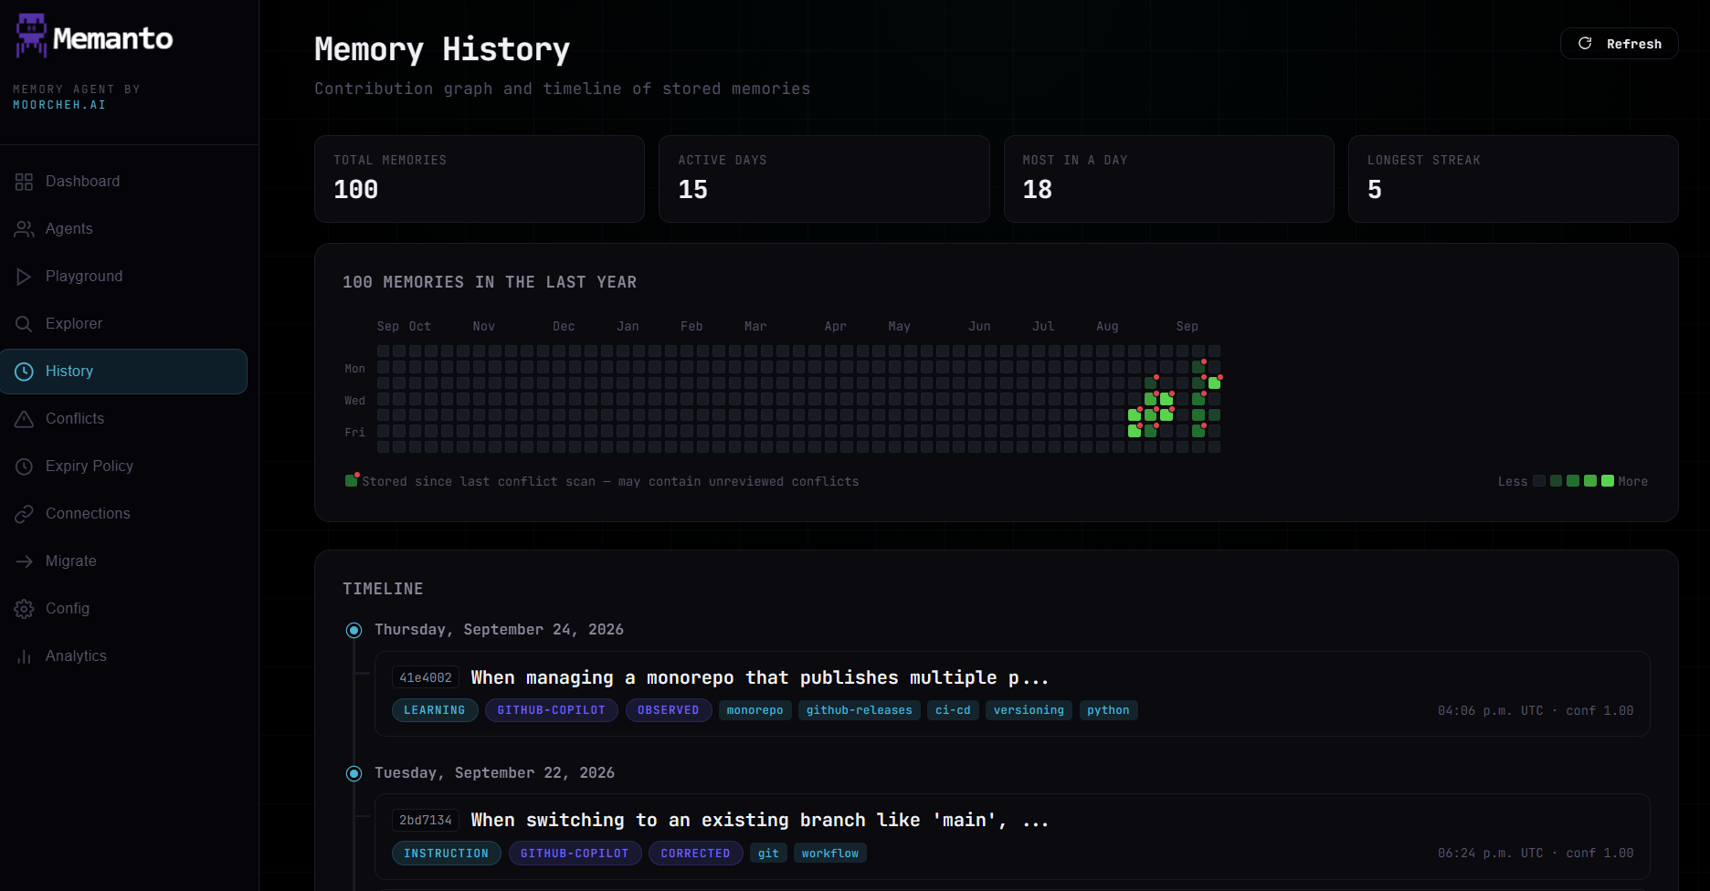
Task: Click the brightest More legend swatch
Action: tap(1608, 481)
